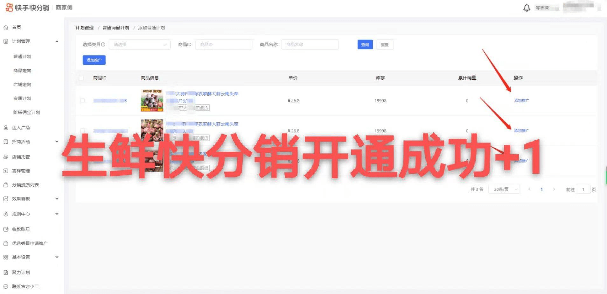Image resolution: width=607 pixels, height=294 pixels.
Task: Open the second product thumbnail image
Action: coord(152,130)
